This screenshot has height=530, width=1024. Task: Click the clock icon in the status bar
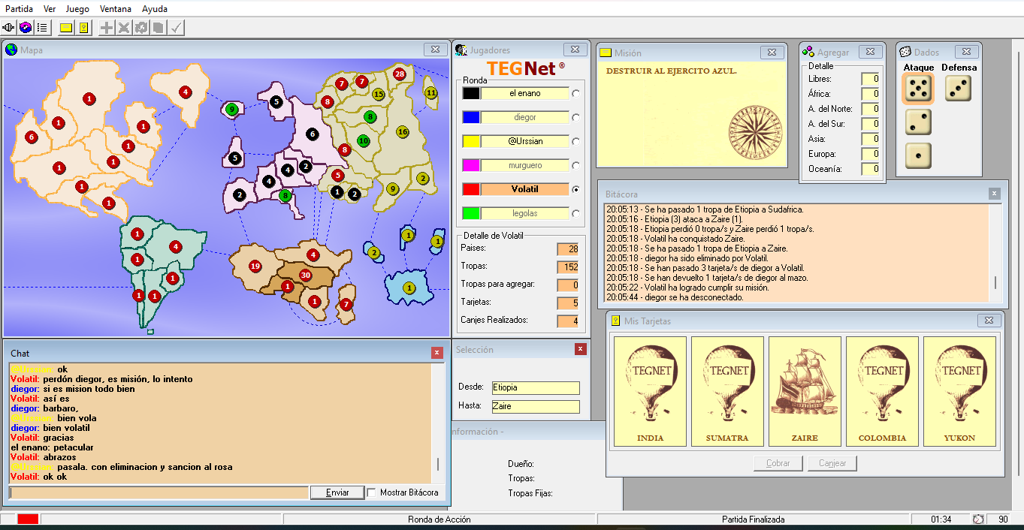pyautogui.click(x=978, y=519)
